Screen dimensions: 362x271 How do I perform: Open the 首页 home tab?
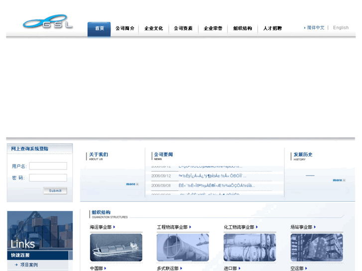pos(99,29)
